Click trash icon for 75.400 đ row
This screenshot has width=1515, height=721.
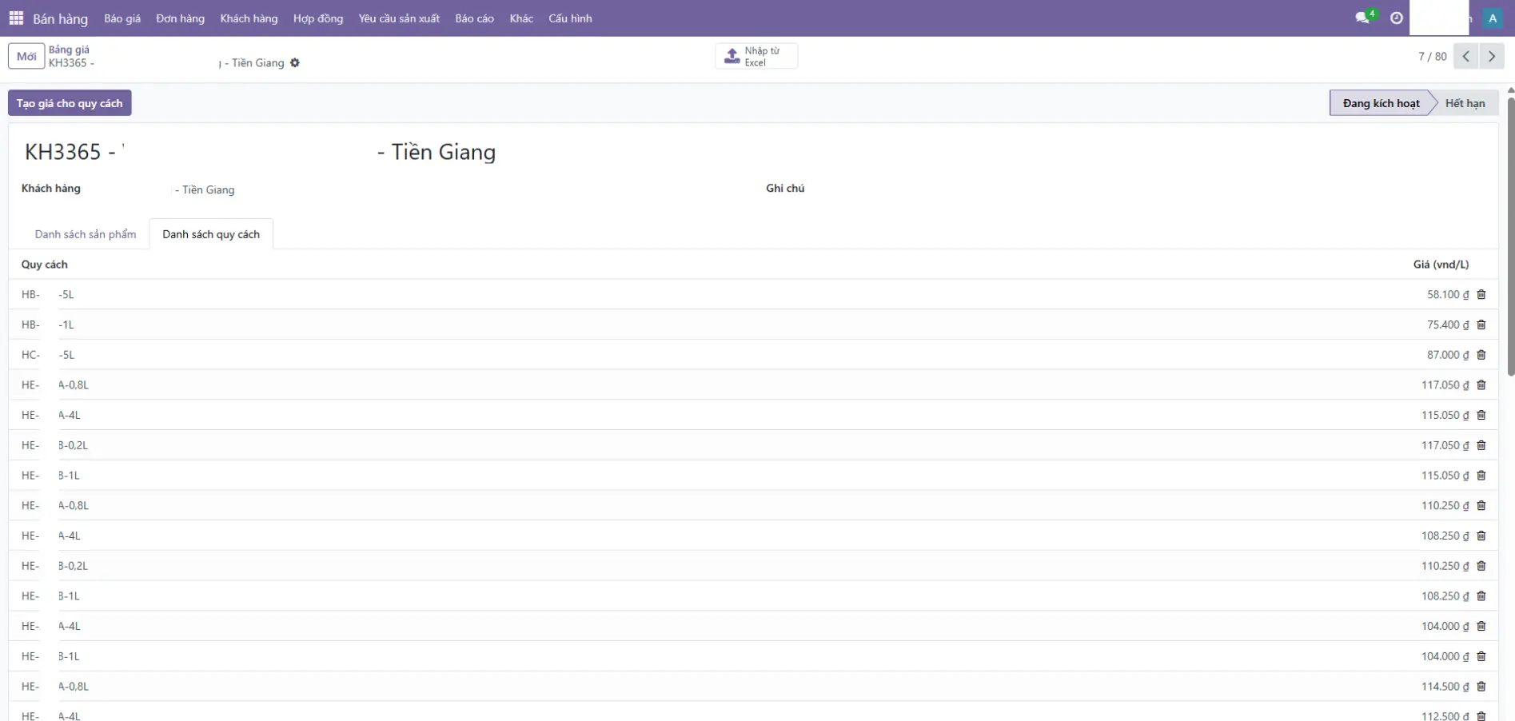pyautogui.click(x=1481, y=325)
